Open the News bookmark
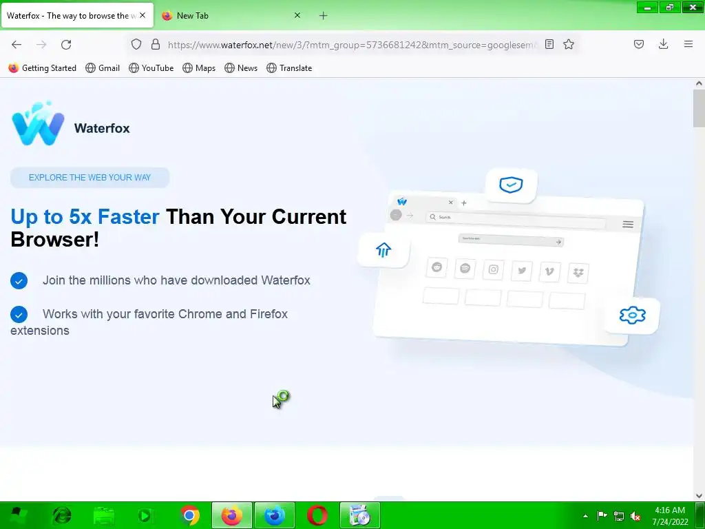 coord(241,68)
